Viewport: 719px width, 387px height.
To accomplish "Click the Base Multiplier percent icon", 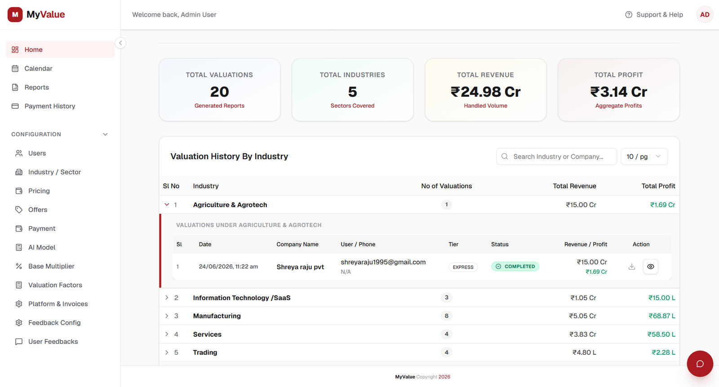I will pyautogui.click(x=19, y=266).
